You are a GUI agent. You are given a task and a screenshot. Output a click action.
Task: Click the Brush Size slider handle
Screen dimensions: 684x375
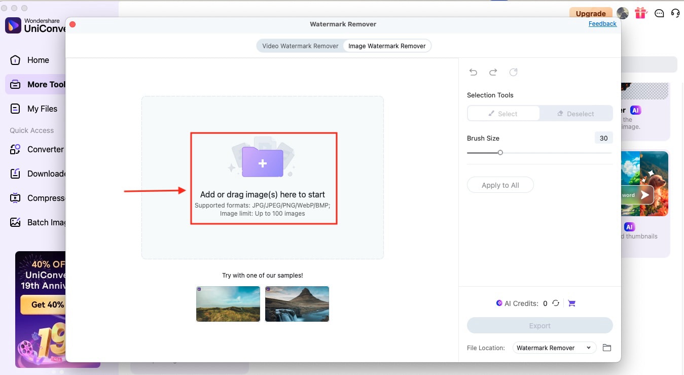(500, 153)
